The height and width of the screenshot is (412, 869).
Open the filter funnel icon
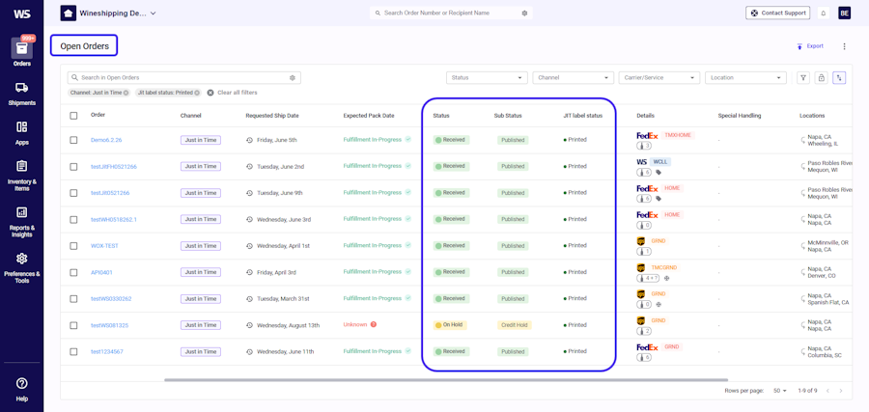803,77
